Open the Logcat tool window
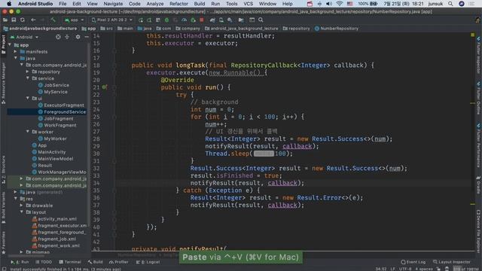The image size is (482, 271). click(x=148, y=262)
